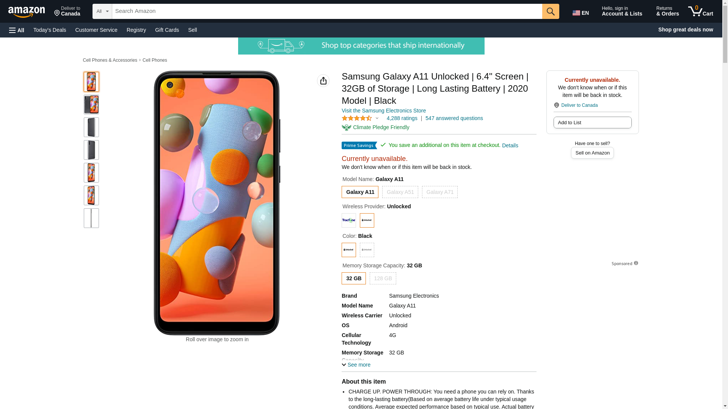
Task: Go to Gift Cards menu item
Action: pyautogui.click(x=167, y=30)
